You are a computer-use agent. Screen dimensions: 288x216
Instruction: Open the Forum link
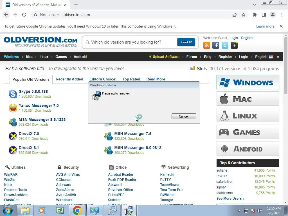coord(192,57)
